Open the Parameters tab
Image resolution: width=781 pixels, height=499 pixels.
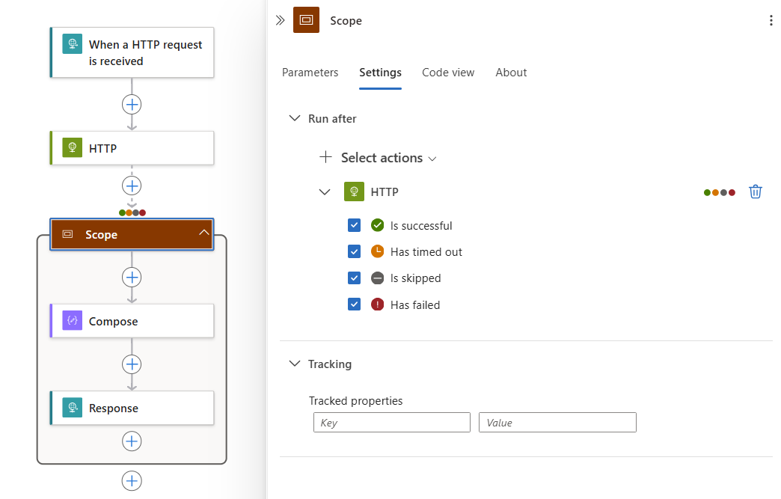pos(310,72)
